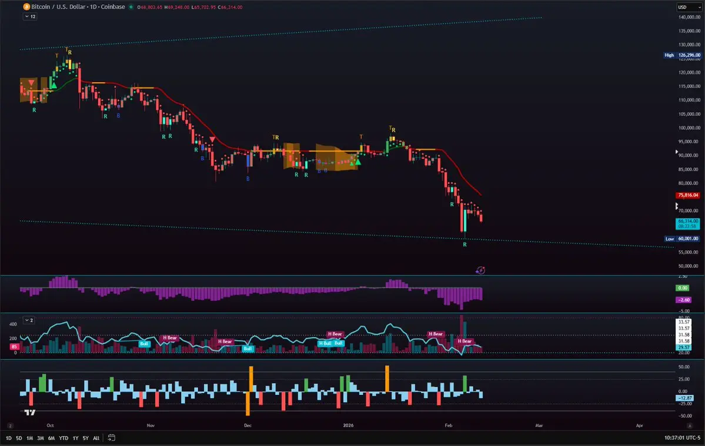
Task: Expand the 12 indicators legend
Action: 30,16
